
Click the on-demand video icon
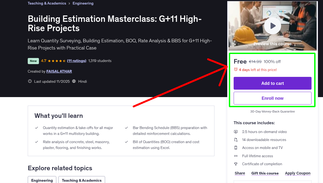[x=236, y=132]
